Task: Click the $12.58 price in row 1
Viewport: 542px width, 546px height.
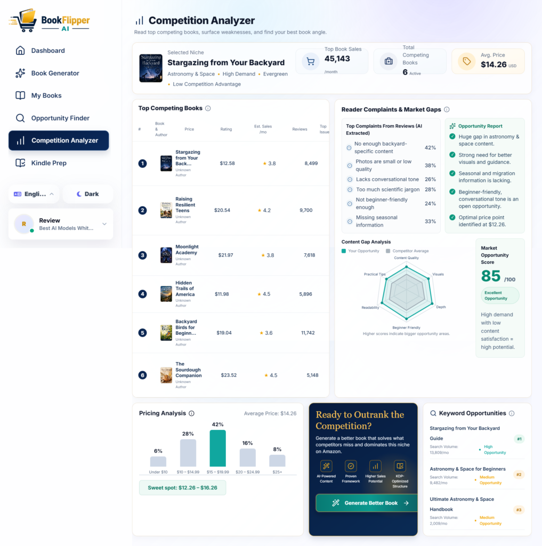Action: point(228,163)
